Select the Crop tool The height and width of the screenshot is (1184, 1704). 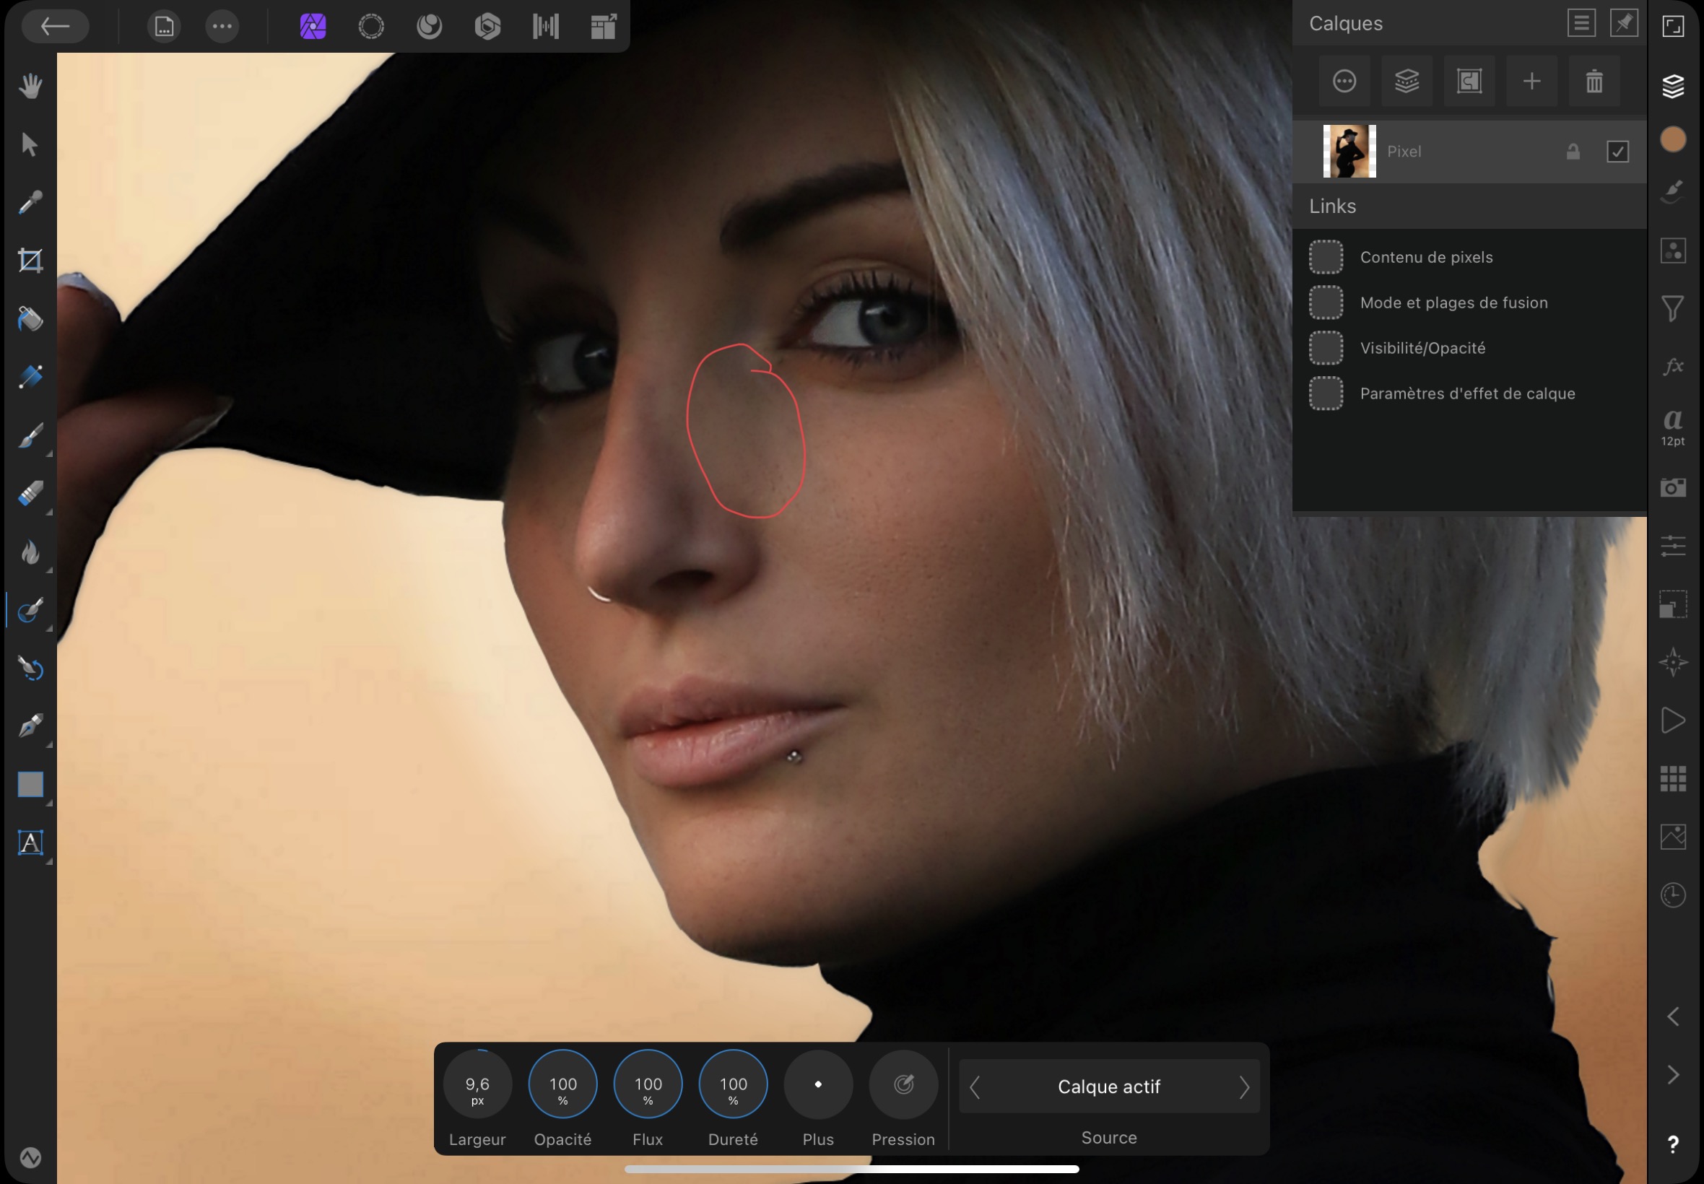pyautogui.click(x=30, y=261)
